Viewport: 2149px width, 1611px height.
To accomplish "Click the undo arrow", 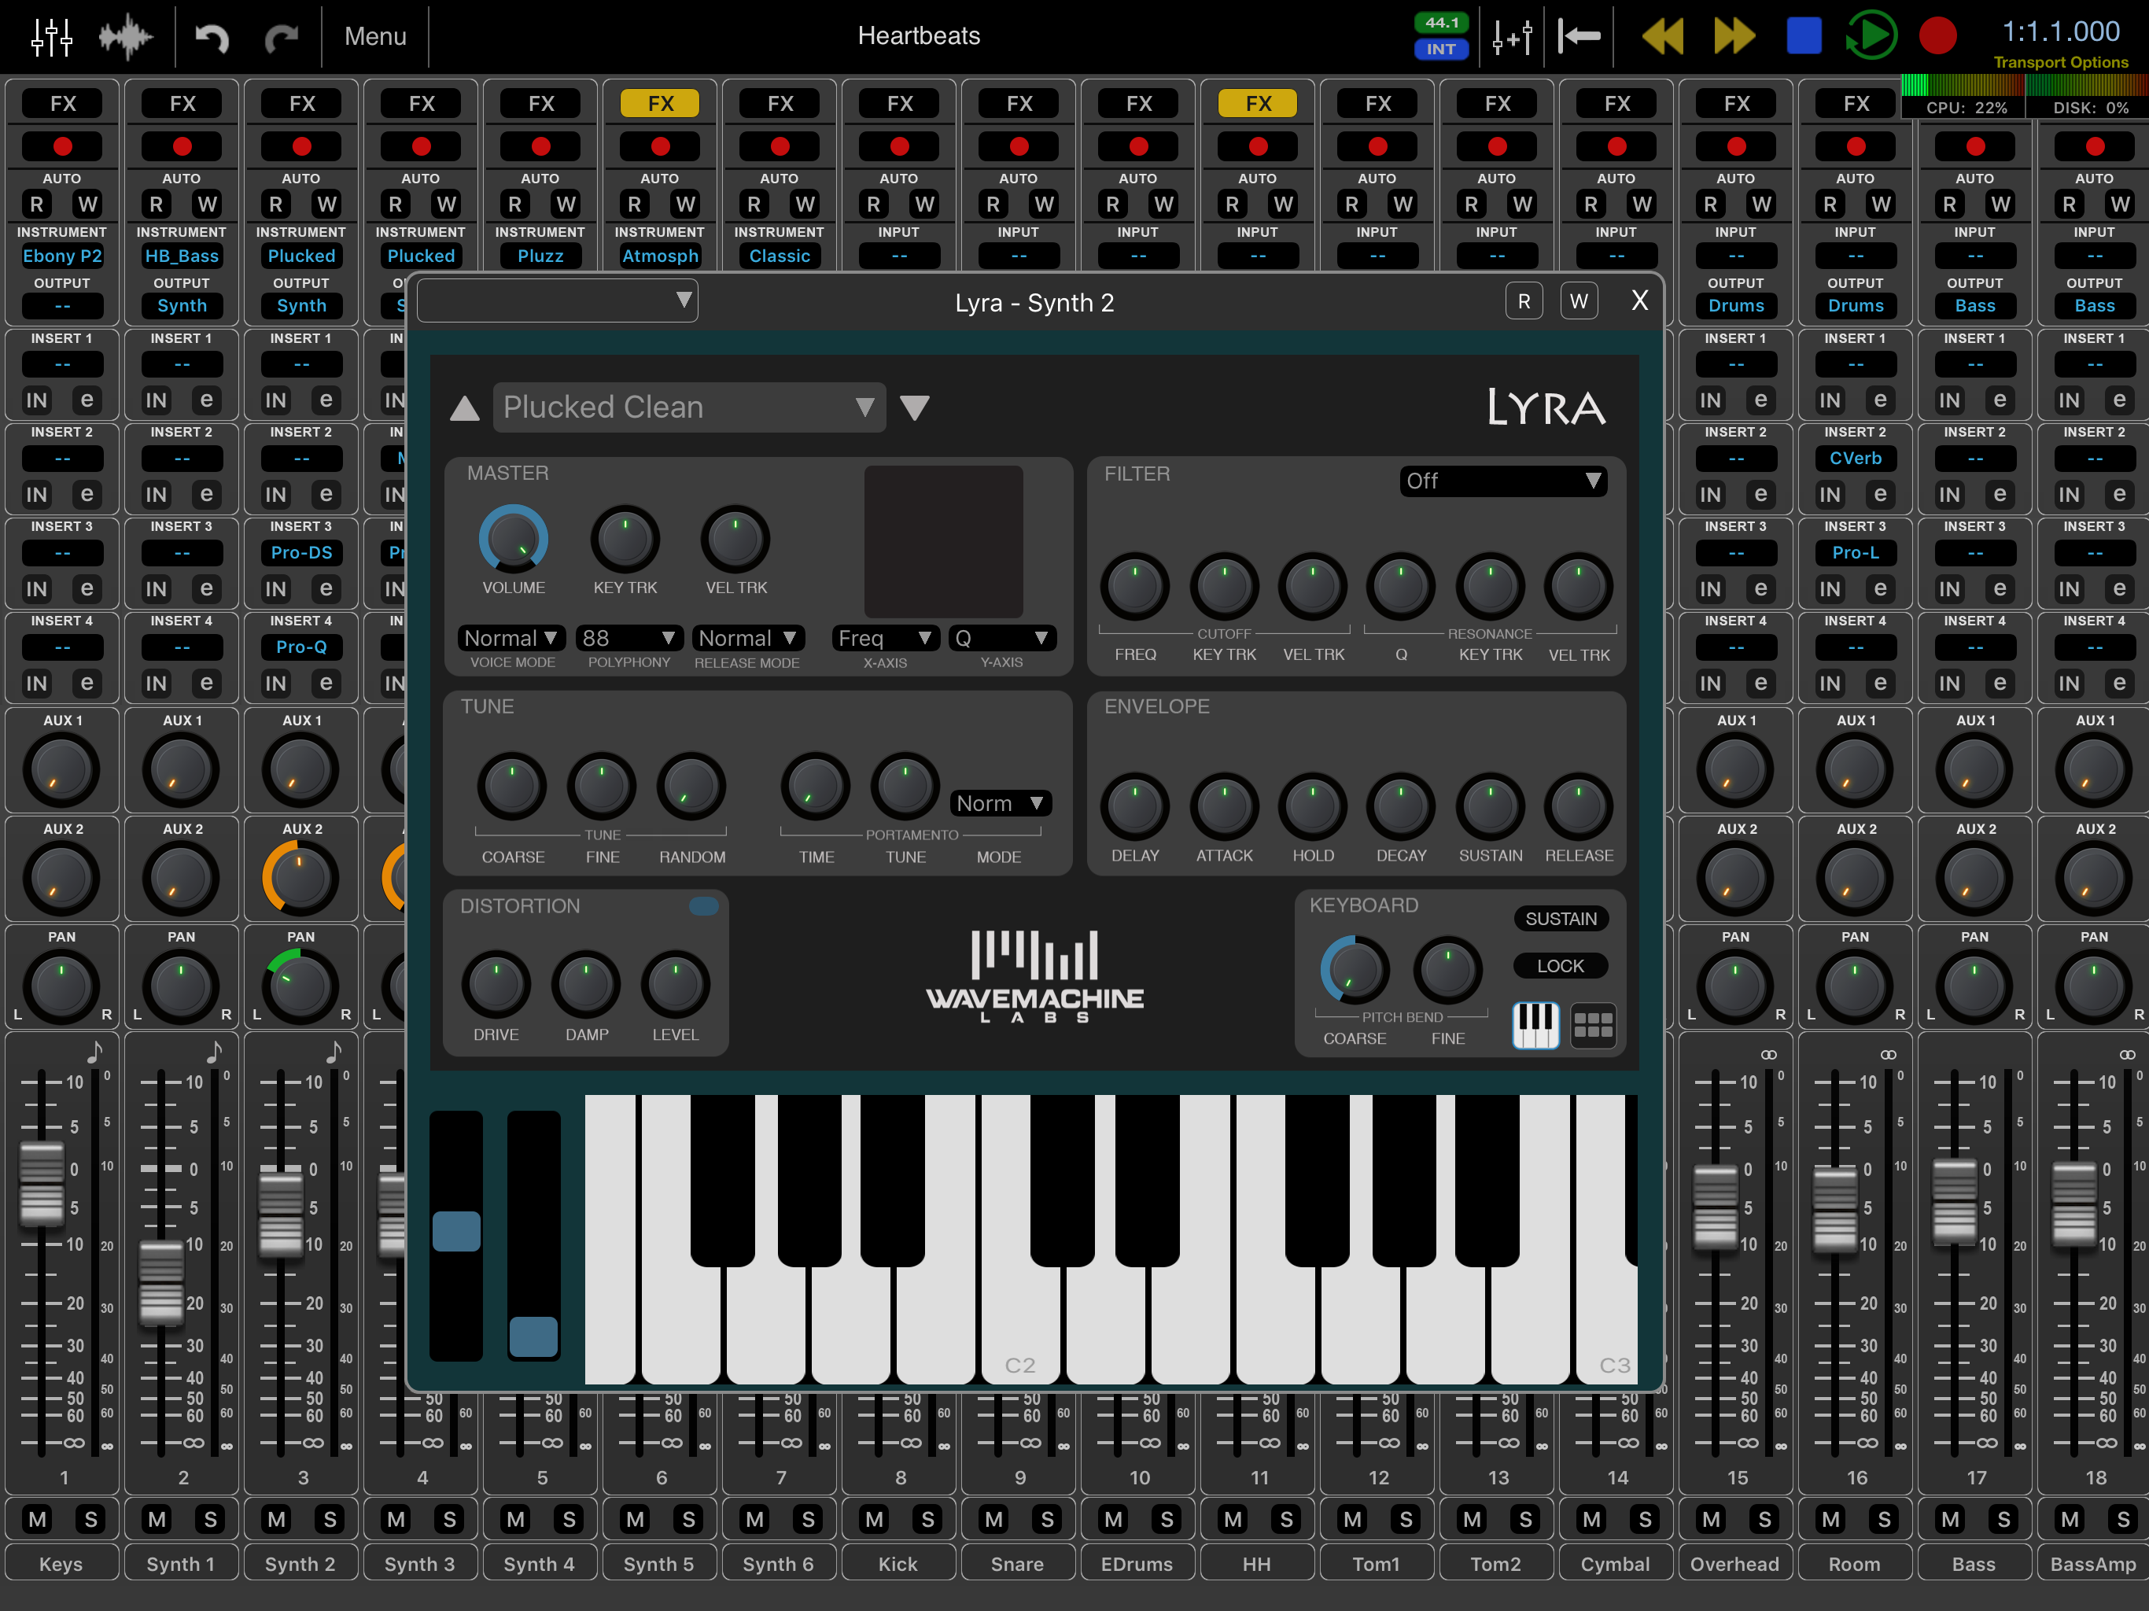I will [x=211, y=37].
